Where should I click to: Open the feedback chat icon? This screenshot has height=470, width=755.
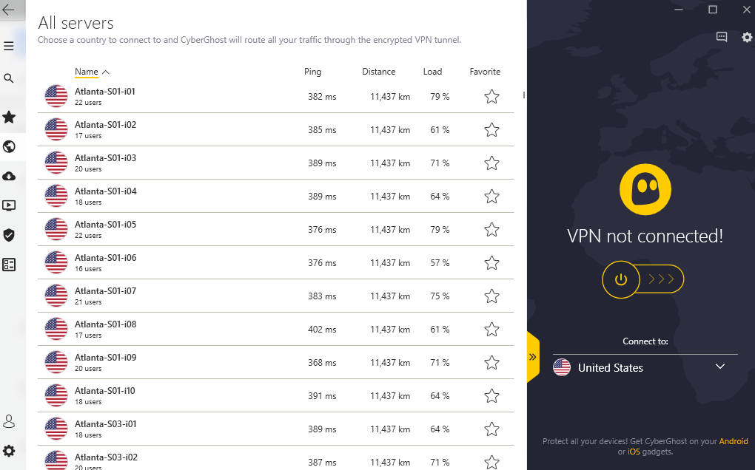coord(722,37)
